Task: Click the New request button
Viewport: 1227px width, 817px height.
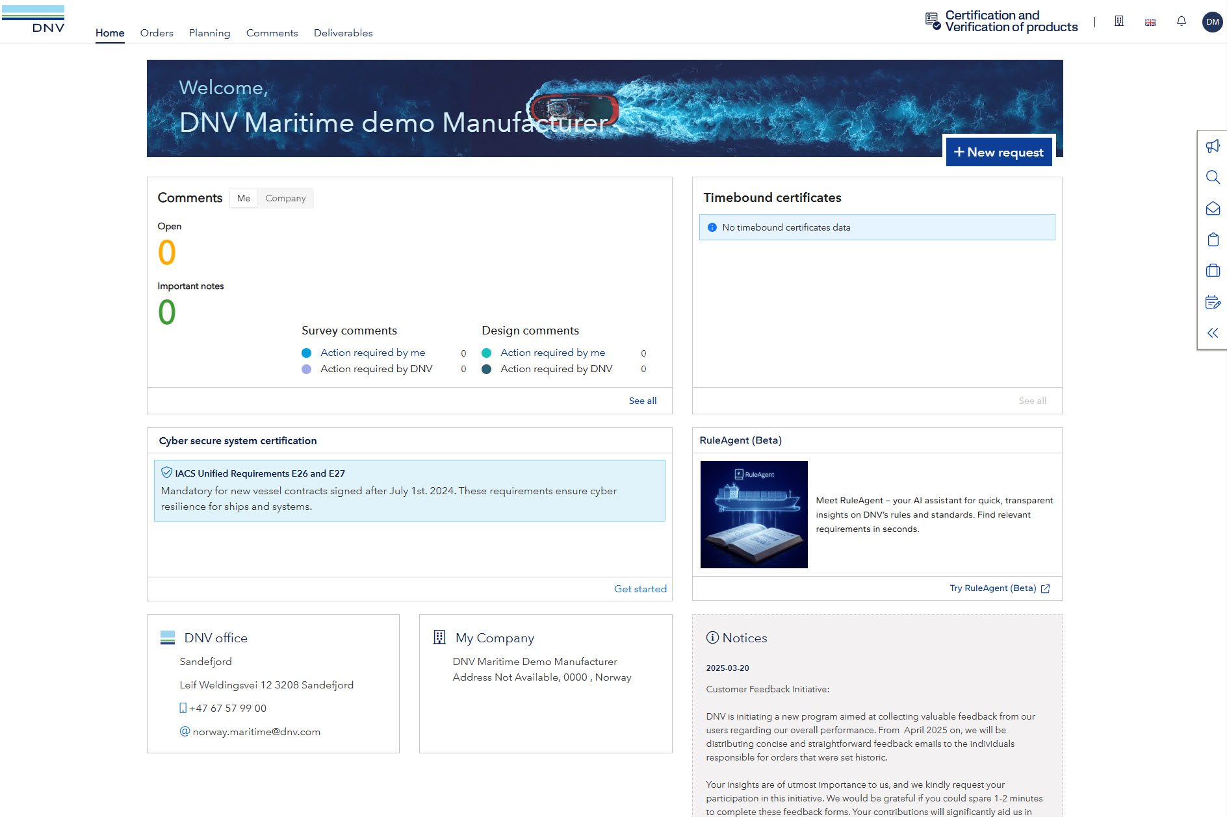Action: [x=999, y=152]
